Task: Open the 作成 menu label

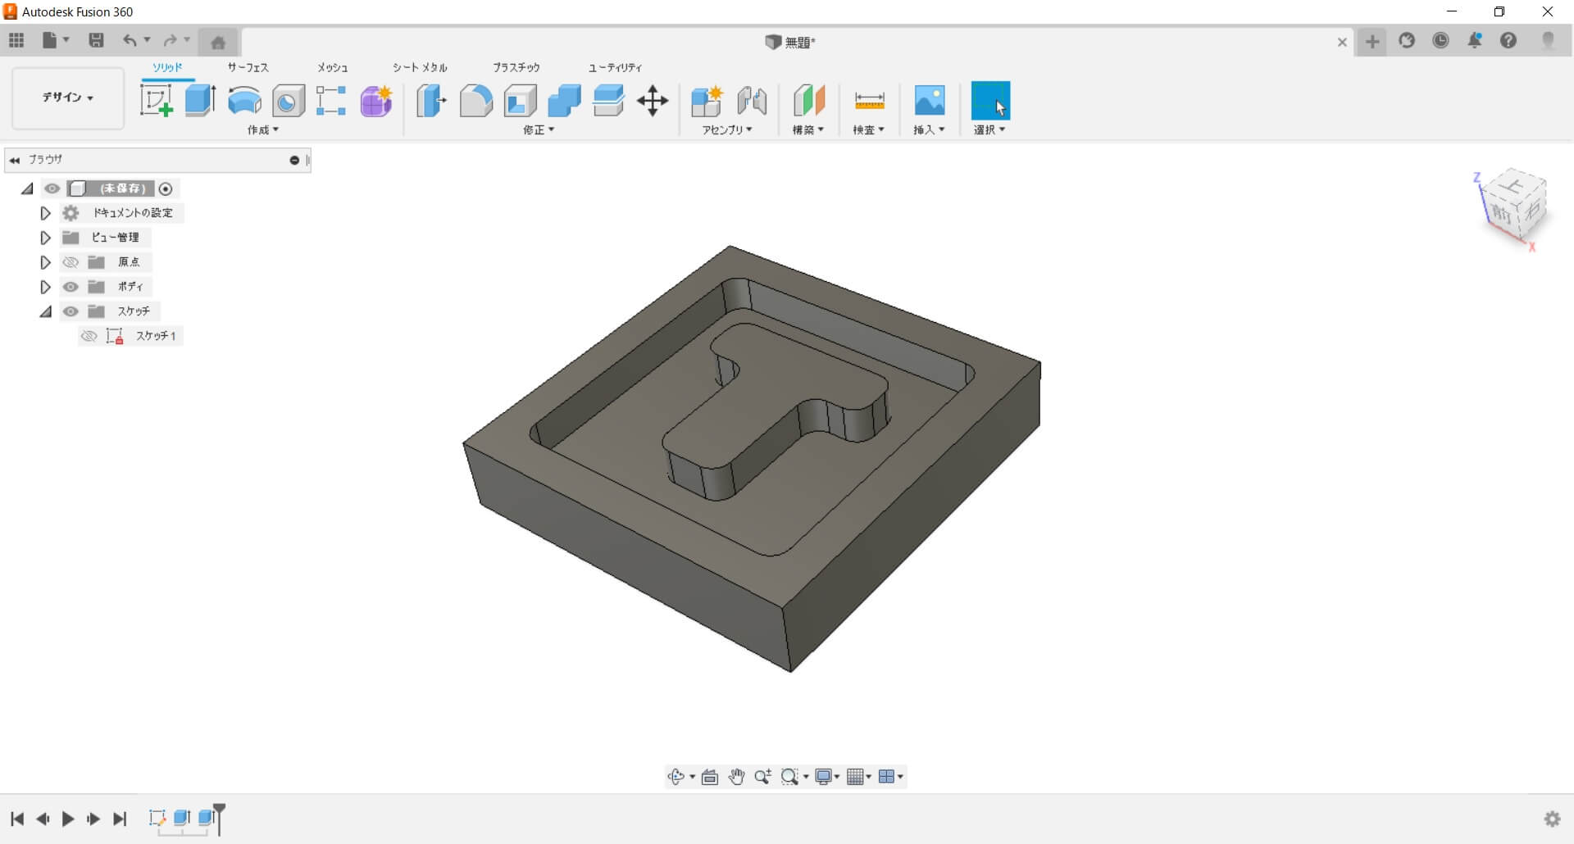Action: click(262, 129)
